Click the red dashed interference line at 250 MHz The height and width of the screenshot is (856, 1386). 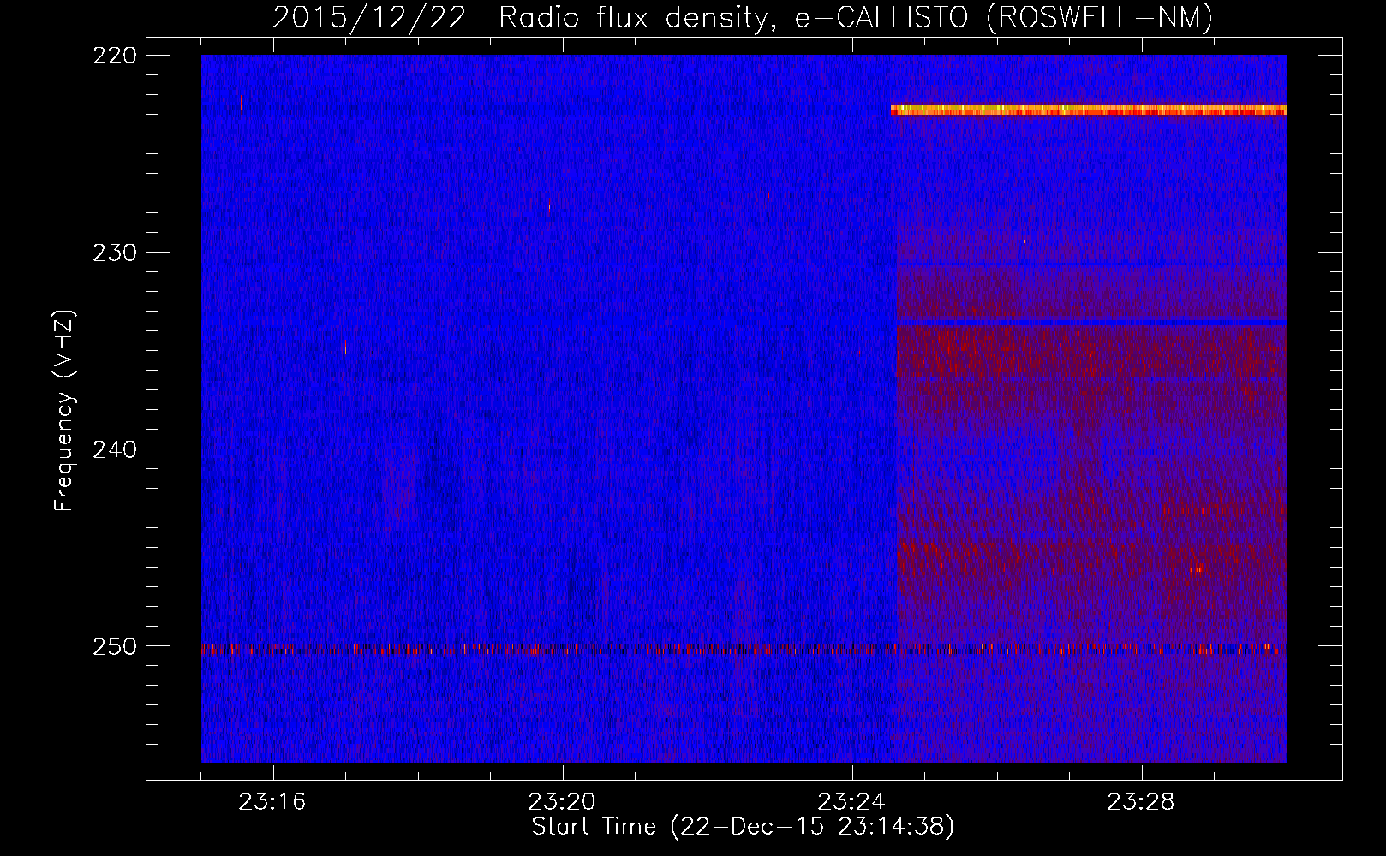[x=744, y=649]
